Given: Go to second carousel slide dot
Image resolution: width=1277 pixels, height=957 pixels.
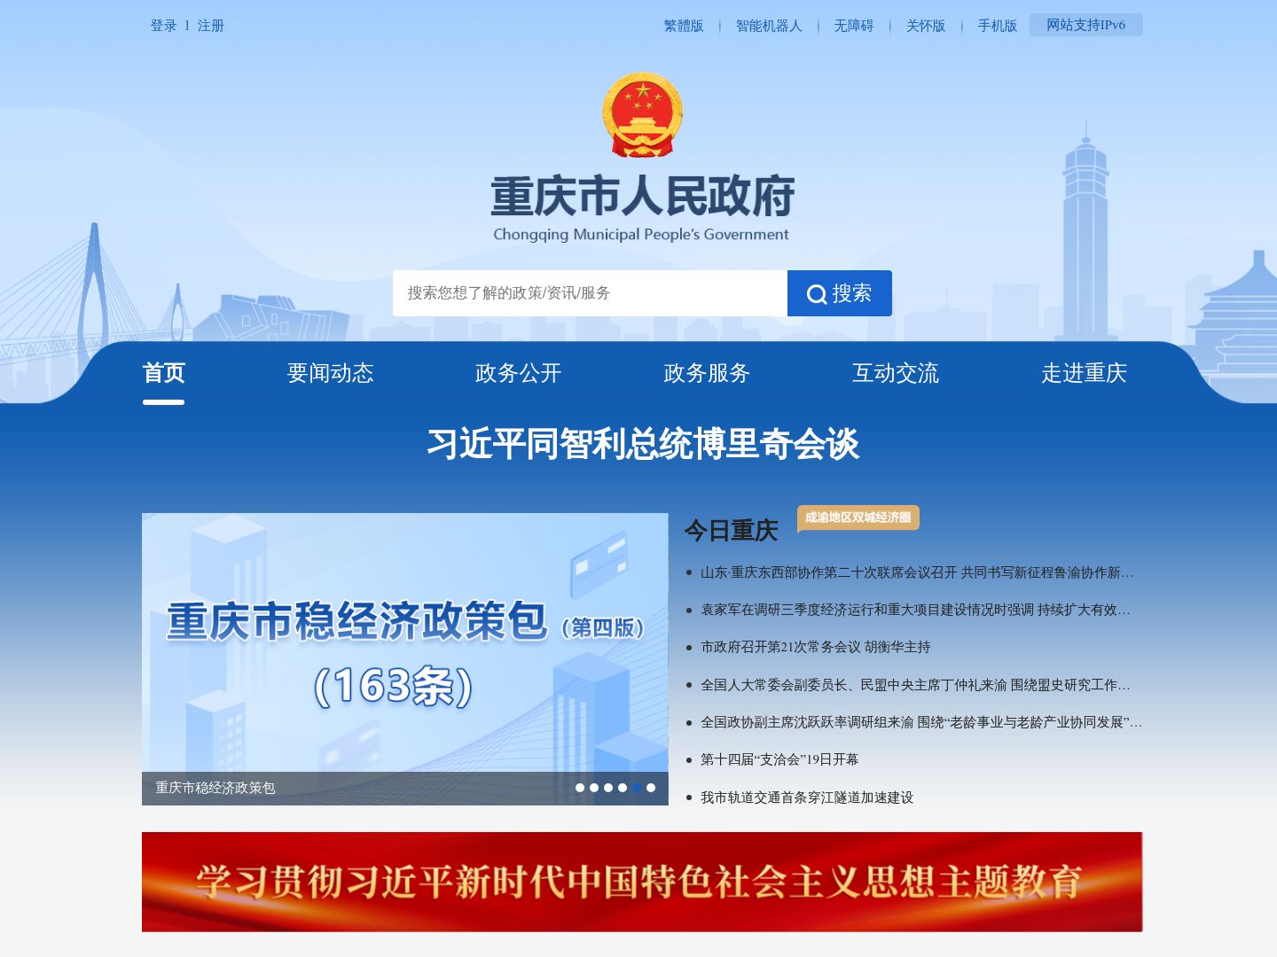Looking at the screenshot, I should pos(594,788).
